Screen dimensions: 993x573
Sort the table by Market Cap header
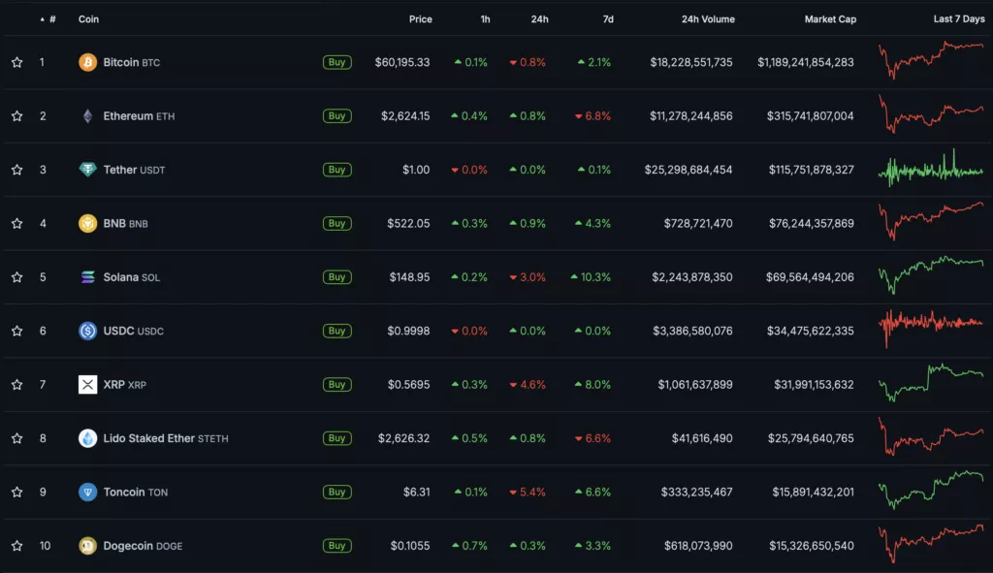(829, 19)
